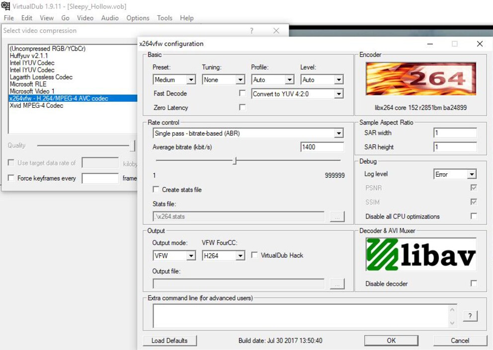Screen dimensions: 493x350
Task: Select Huffyuv v2.1.1 codec
Action: click(x=29, y=56)
